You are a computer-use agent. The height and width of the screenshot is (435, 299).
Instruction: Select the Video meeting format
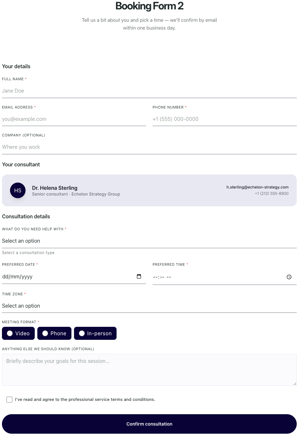pyautogui.click(x=18, y=333)
